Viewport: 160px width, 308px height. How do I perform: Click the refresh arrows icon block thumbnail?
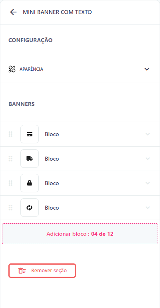coord(30,208)
